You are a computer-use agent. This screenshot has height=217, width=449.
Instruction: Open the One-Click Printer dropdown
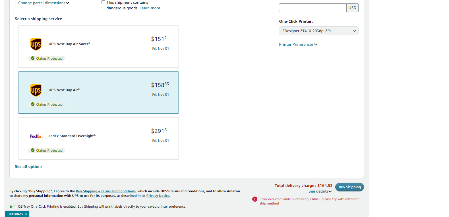pyautogui.click(x=319, y=31)
